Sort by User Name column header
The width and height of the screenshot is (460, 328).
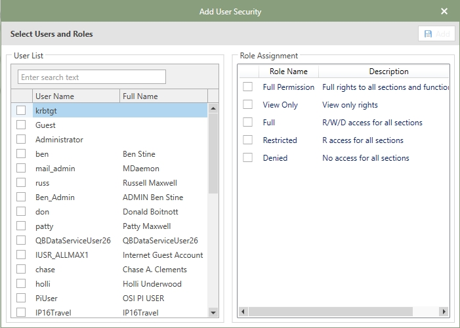tap(76, 96)
